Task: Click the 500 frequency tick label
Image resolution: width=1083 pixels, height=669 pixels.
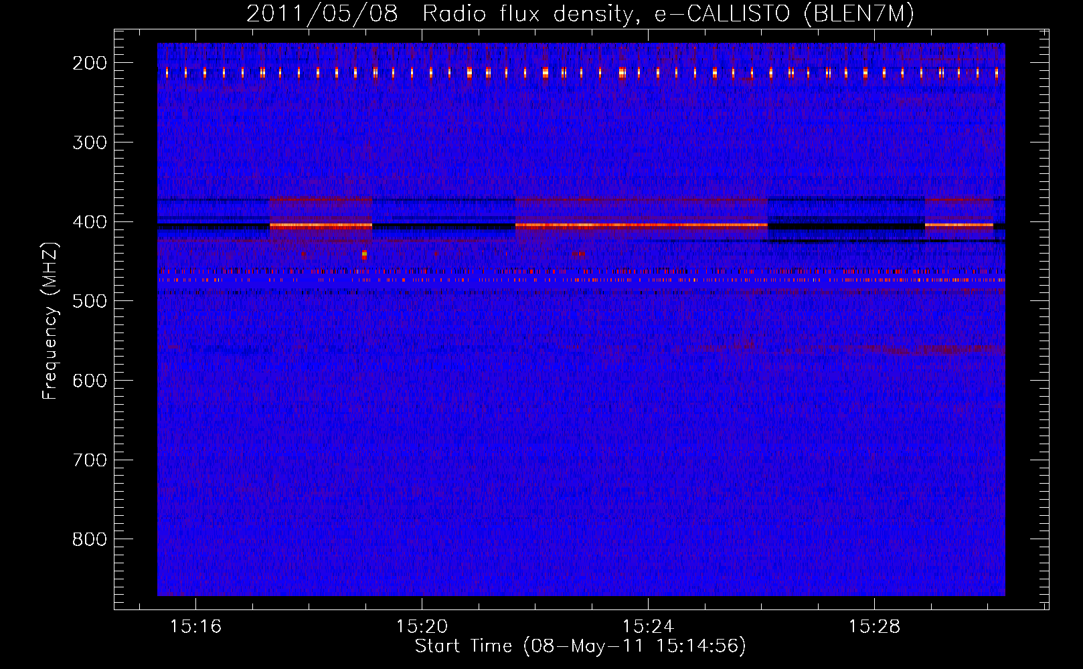Action: (x=89, y=301)
